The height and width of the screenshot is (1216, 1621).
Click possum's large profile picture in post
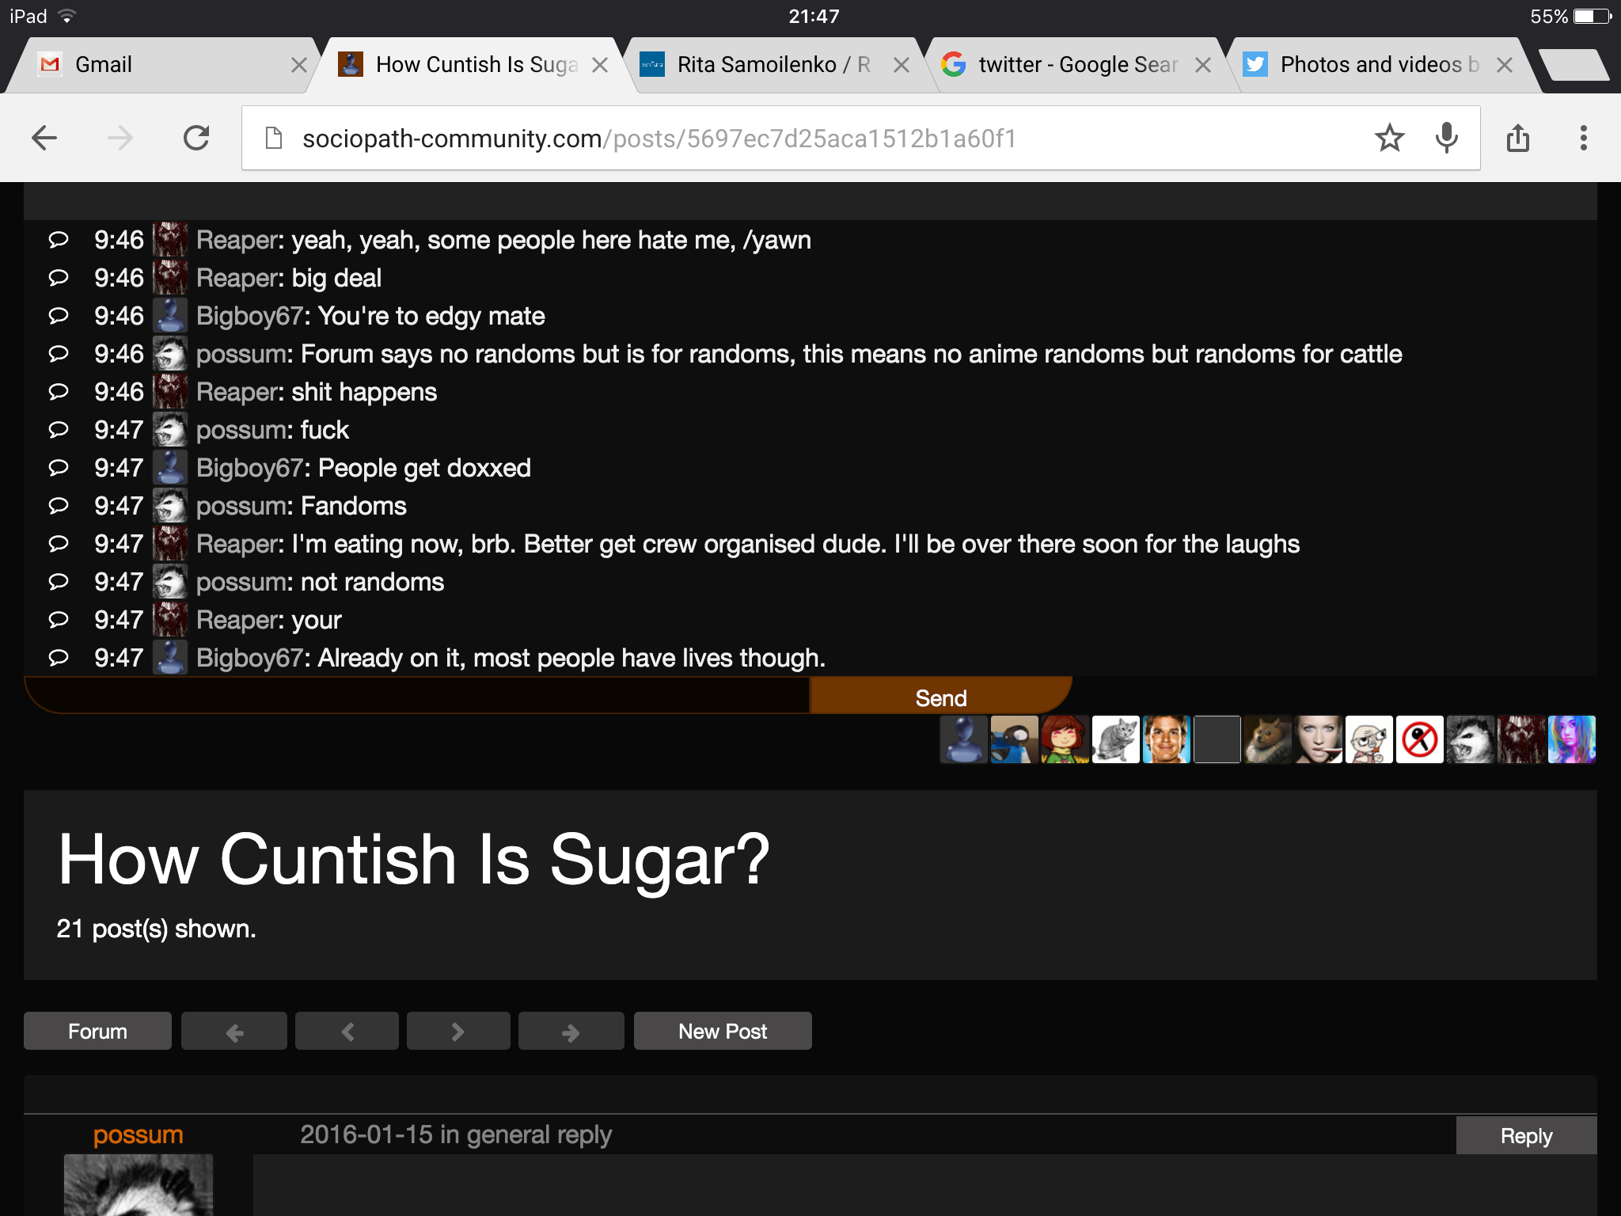[139, 1185]
